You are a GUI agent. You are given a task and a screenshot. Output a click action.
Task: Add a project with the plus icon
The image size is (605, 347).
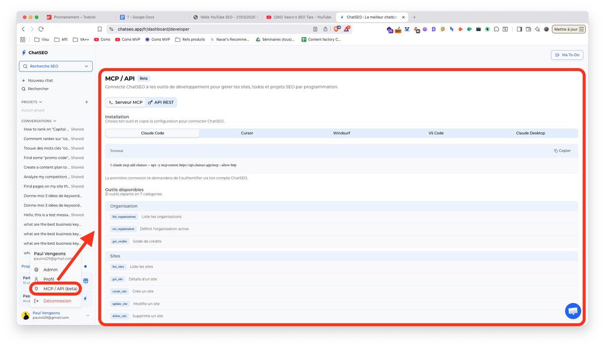click(x=86, y=102)
